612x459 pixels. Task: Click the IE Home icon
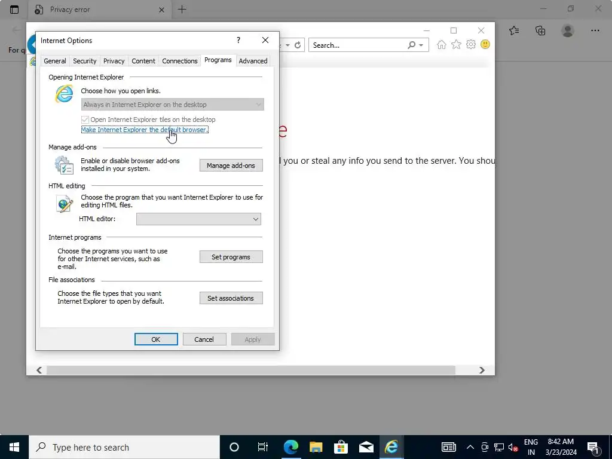pos(442,44)
